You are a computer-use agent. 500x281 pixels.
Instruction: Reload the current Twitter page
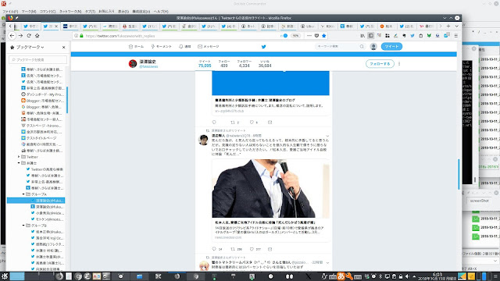click(x=29, y=36)
